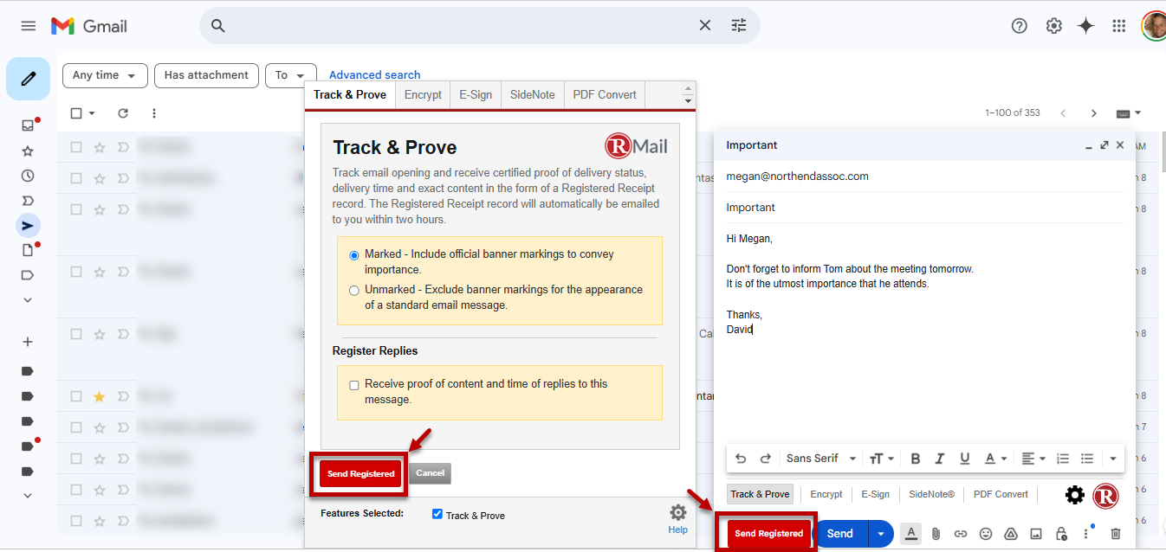Show search options slider icon
The image size is (1166, 552).
tap(739, 26)
